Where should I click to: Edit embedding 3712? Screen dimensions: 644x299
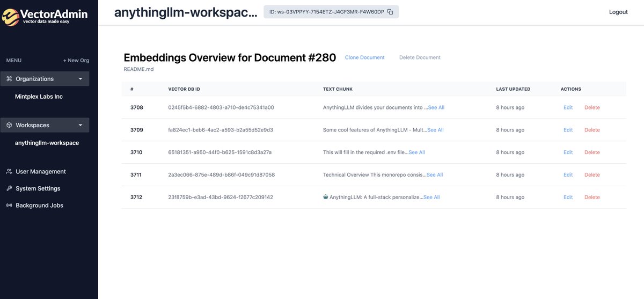coord(568,198)
